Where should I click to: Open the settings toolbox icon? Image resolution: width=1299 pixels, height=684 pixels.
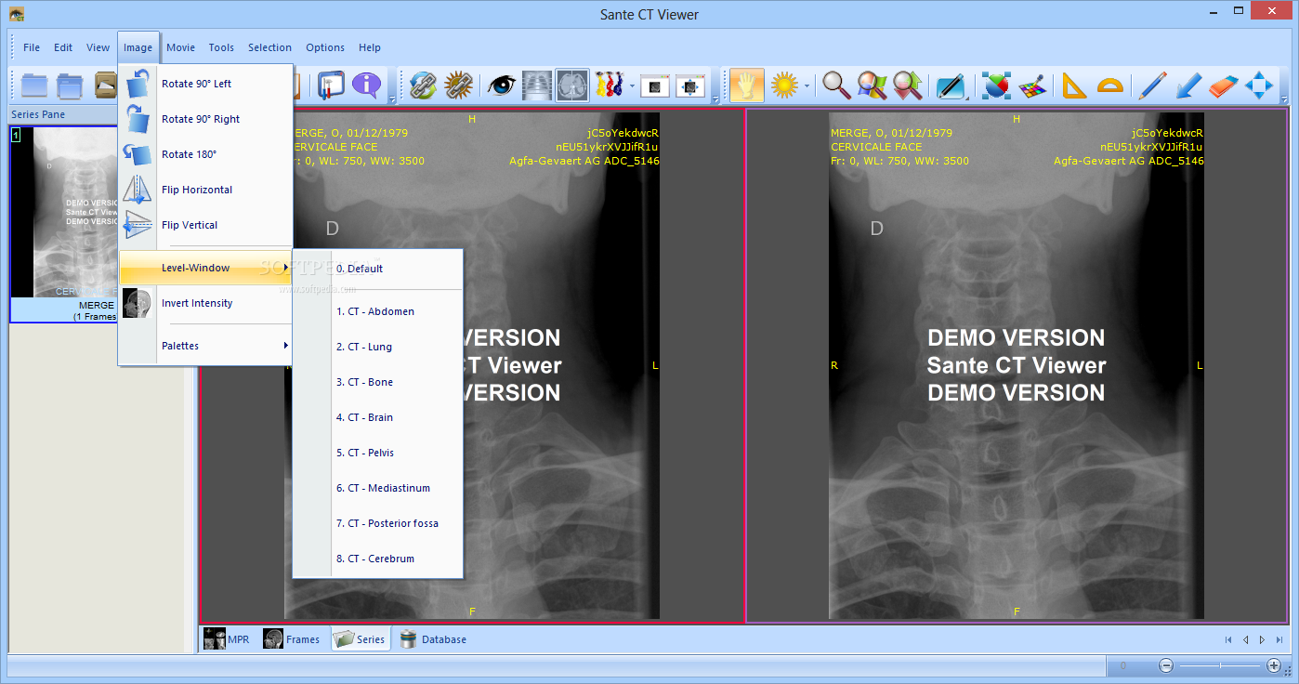[332, 85]
